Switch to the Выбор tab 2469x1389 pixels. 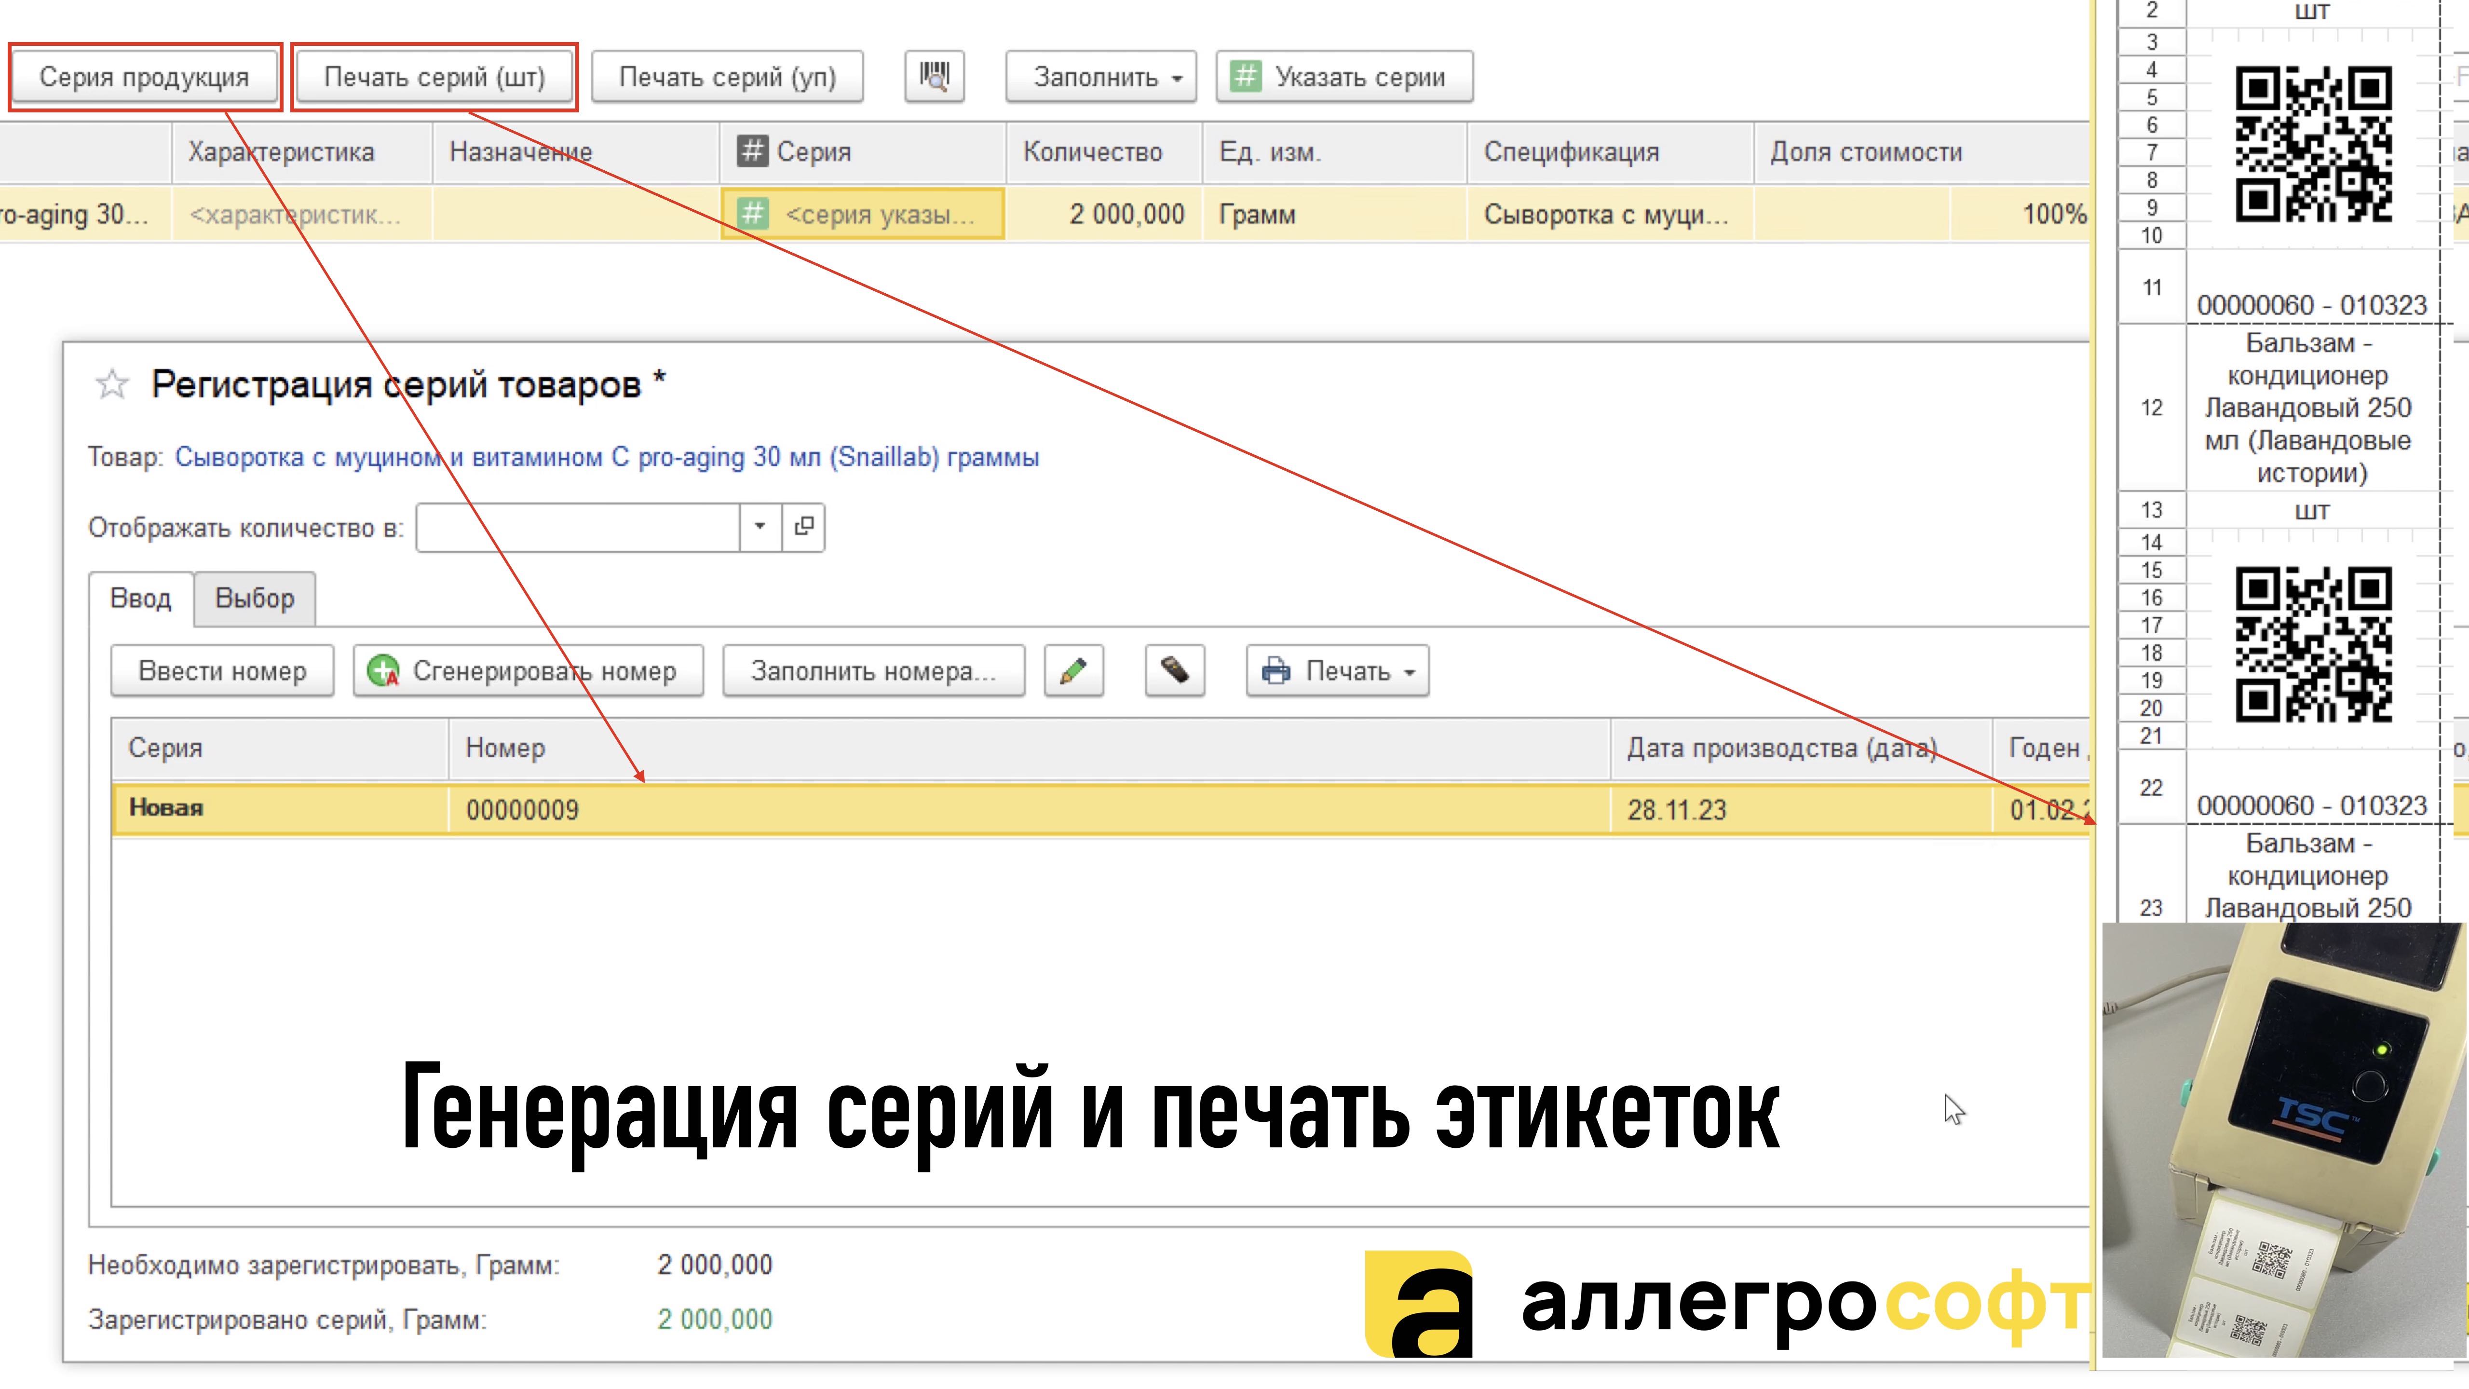[255, 598]
